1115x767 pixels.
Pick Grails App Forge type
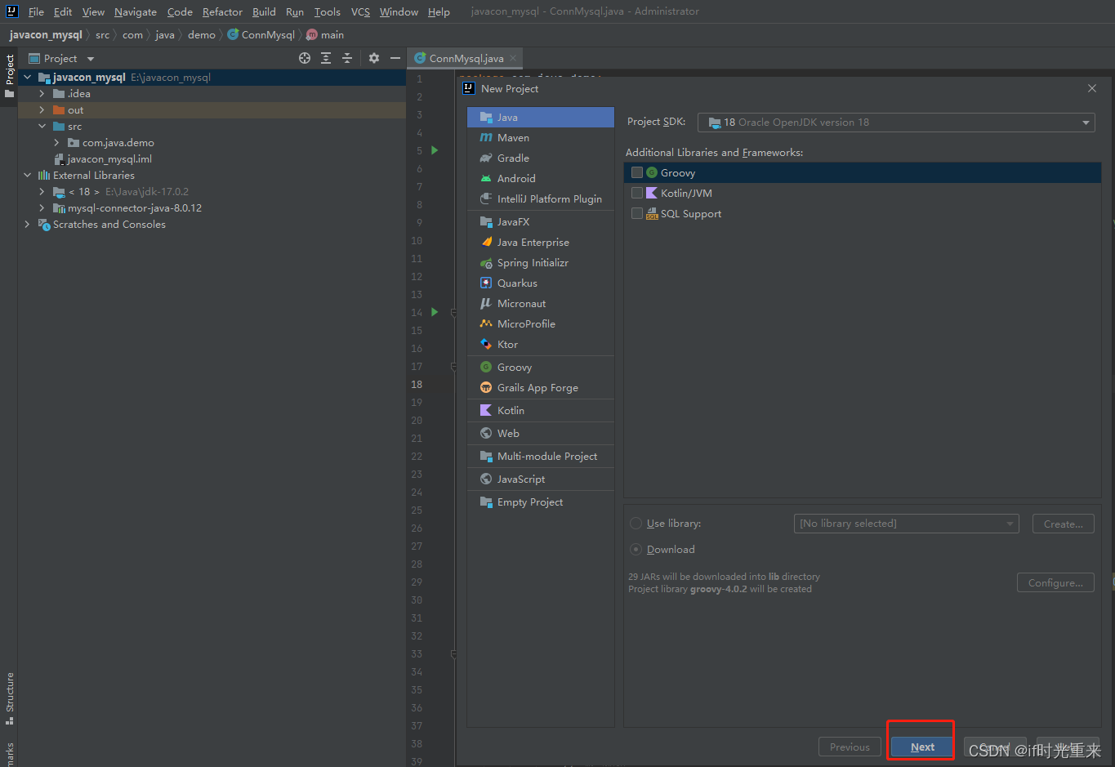click(x=541, y=388)
